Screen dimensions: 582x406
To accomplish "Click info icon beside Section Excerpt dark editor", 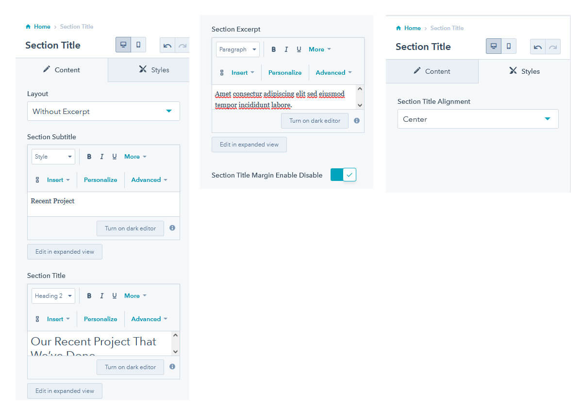I will click(x=357, y=121).
